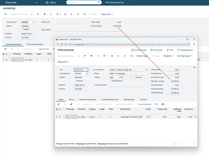The image size is (209, 156).
Task: Open Rapporter dropdown in Justering toolbar
Action: tap(107, 14)
